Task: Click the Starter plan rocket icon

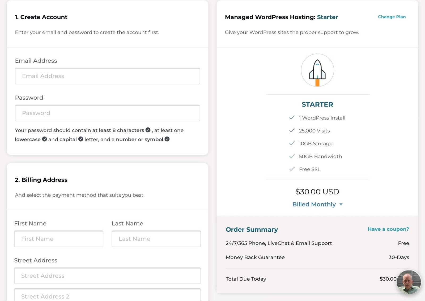Action: tap(317, 70)
